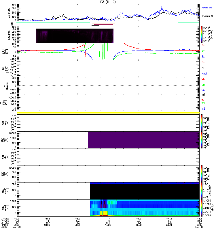Click the purple keogram image

click(75, 36)
